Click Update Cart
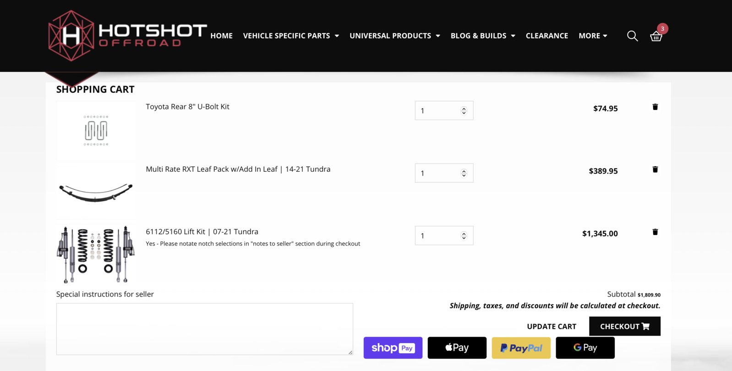Screen dimensions: 732x371 pyautogui.click(x=552, y=327)
